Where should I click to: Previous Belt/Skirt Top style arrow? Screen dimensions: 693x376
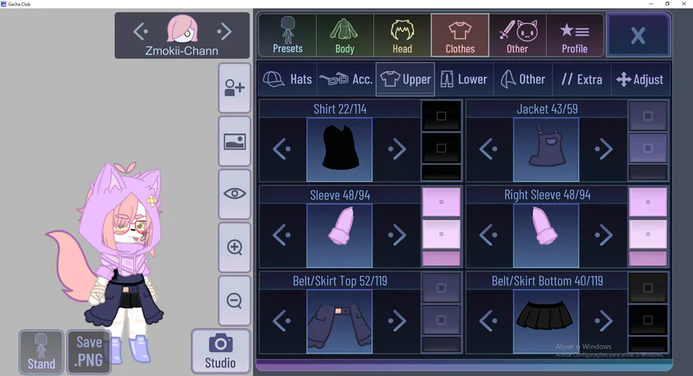point(282,321)
